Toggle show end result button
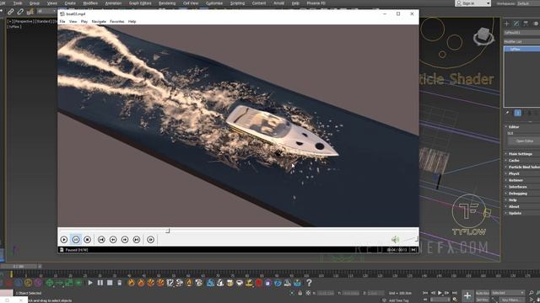The width and height of the screenshot is (540, 303). (x=517, y=113)
